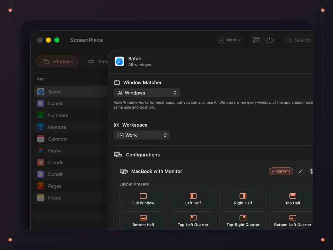The image size is (333, 250).
Task: Open the Work workspace dropdown in the Workspace section
Action: pyautogui.click(x=142, y=135)
